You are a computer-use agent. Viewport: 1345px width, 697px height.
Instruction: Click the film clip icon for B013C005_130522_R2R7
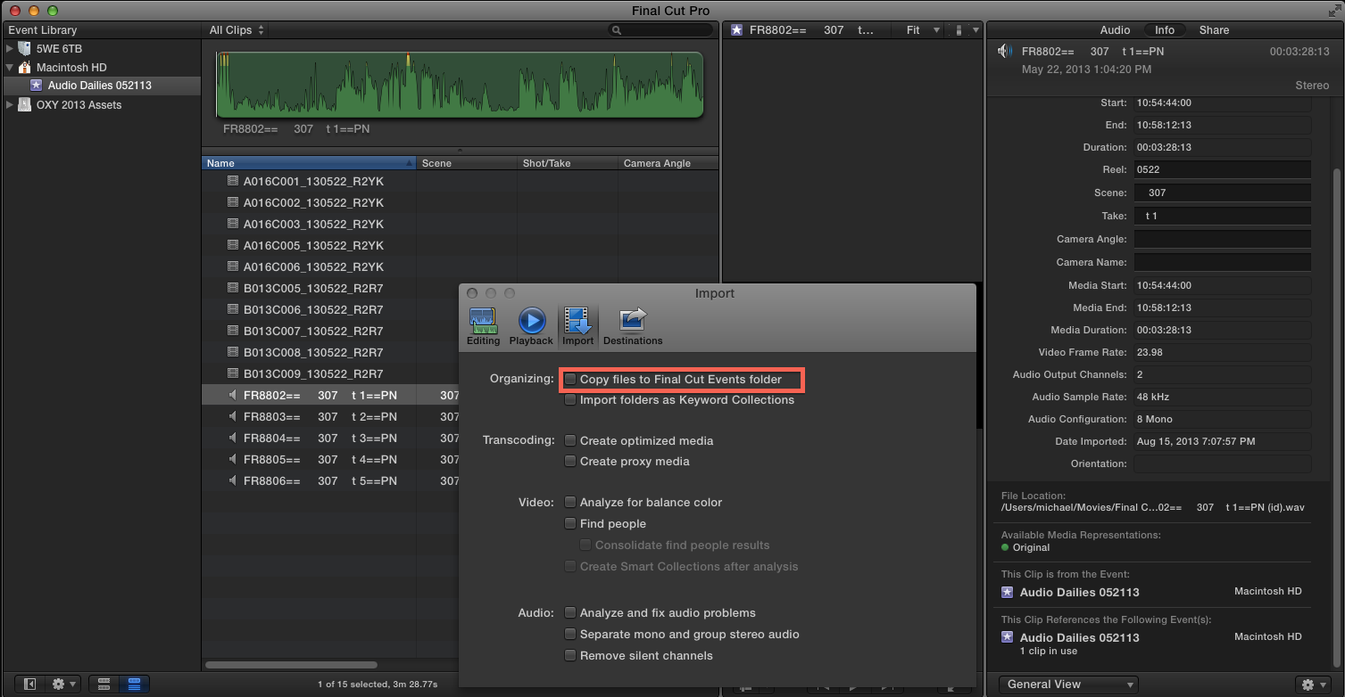pyautogui.click(x=233, y=288)
